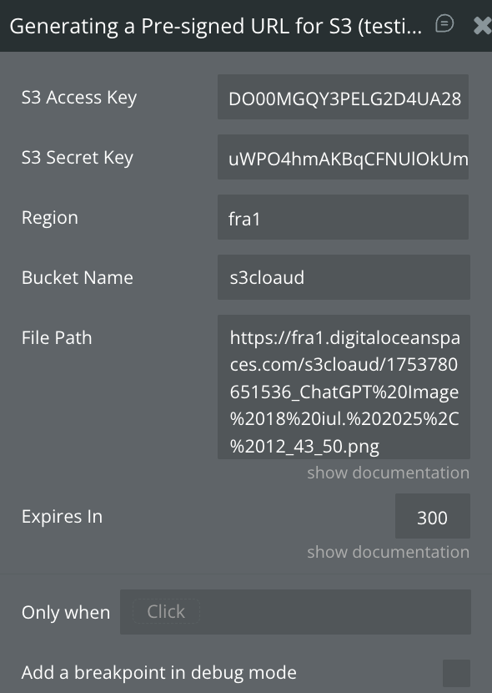Click the Bucket Name field with s3cloaud

pos(344,277)
